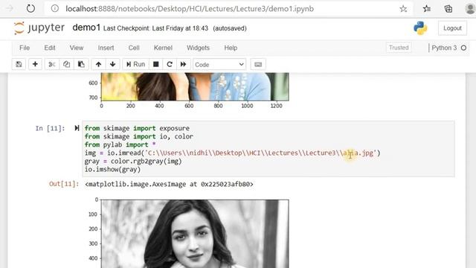Open the command palette keyboard icon
Image resolution: width=476 pixels, height=268 pixels.
tap(258, 65)
